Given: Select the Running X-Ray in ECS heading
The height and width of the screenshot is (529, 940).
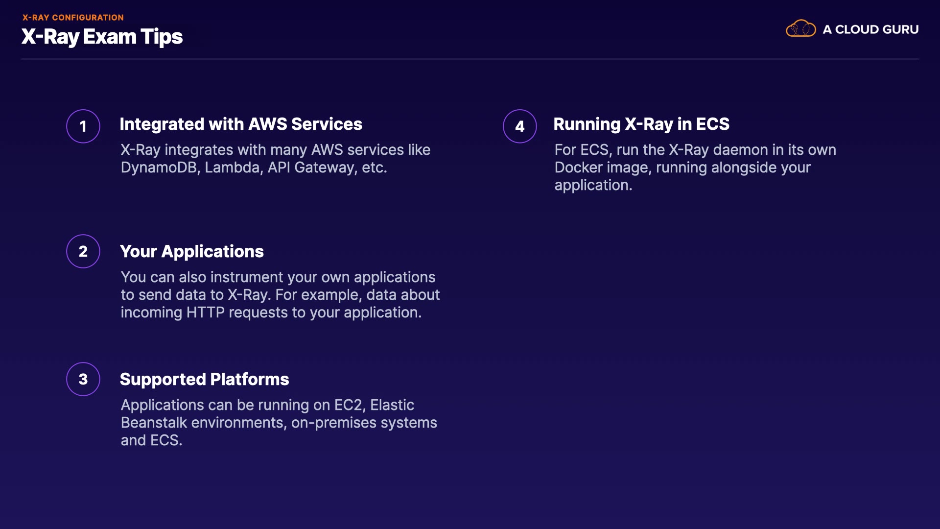Looking at the screenshot, I should point(641,124).
